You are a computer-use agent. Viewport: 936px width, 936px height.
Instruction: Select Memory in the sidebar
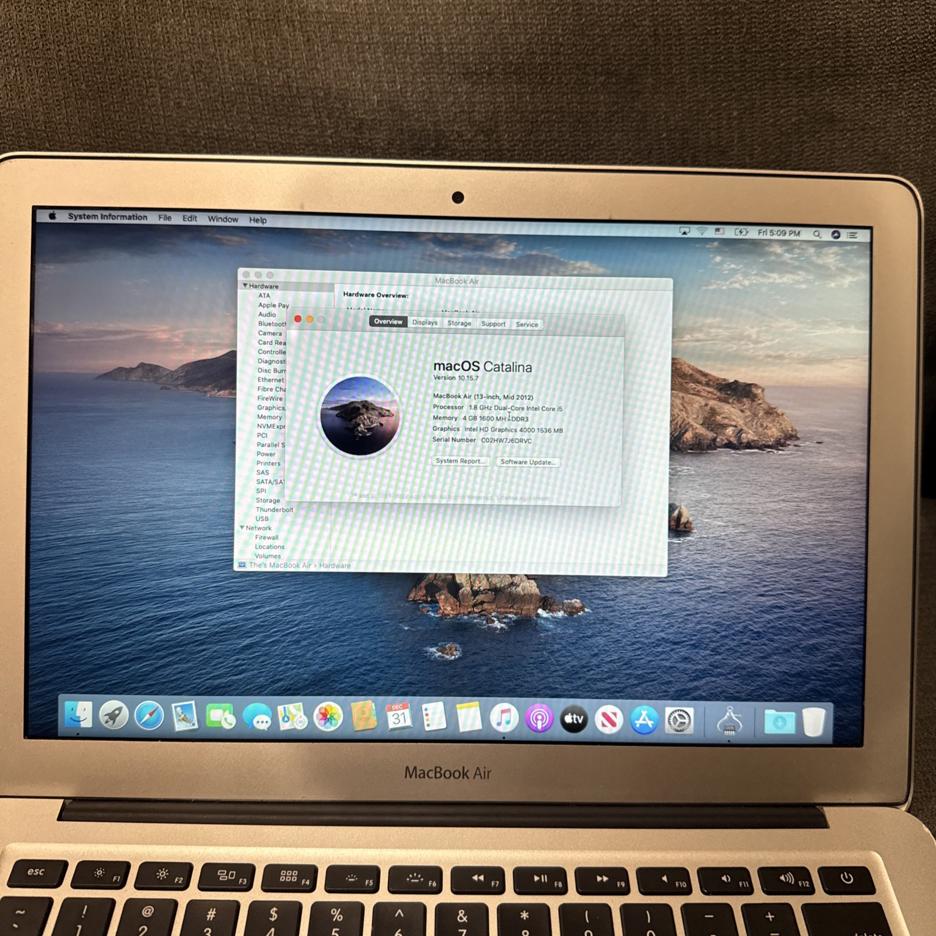pos(270,417)
